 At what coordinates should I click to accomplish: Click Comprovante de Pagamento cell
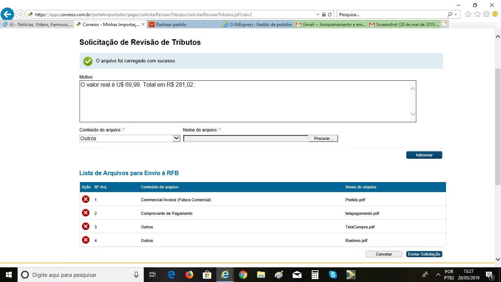[167, 213]
